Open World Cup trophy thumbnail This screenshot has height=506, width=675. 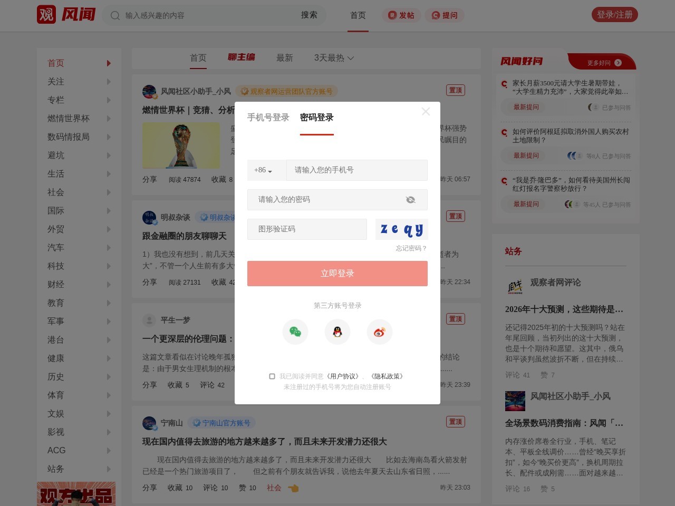coord(181,145)
